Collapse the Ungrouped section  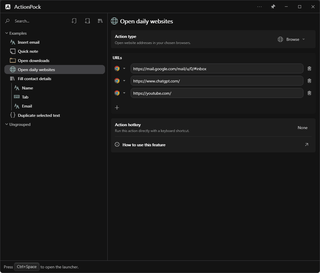(x=6, y=124)
